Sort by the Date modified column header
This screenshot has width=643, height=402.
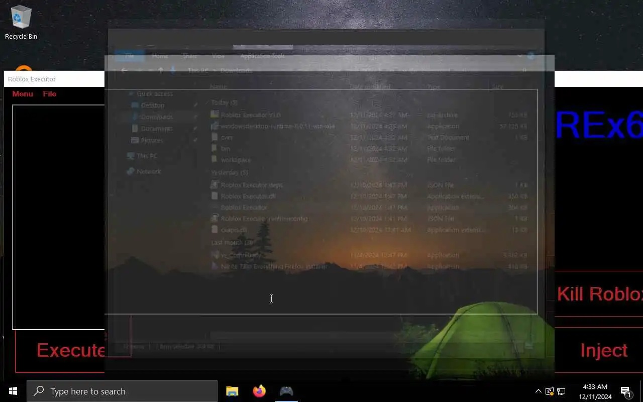[370, 86]
